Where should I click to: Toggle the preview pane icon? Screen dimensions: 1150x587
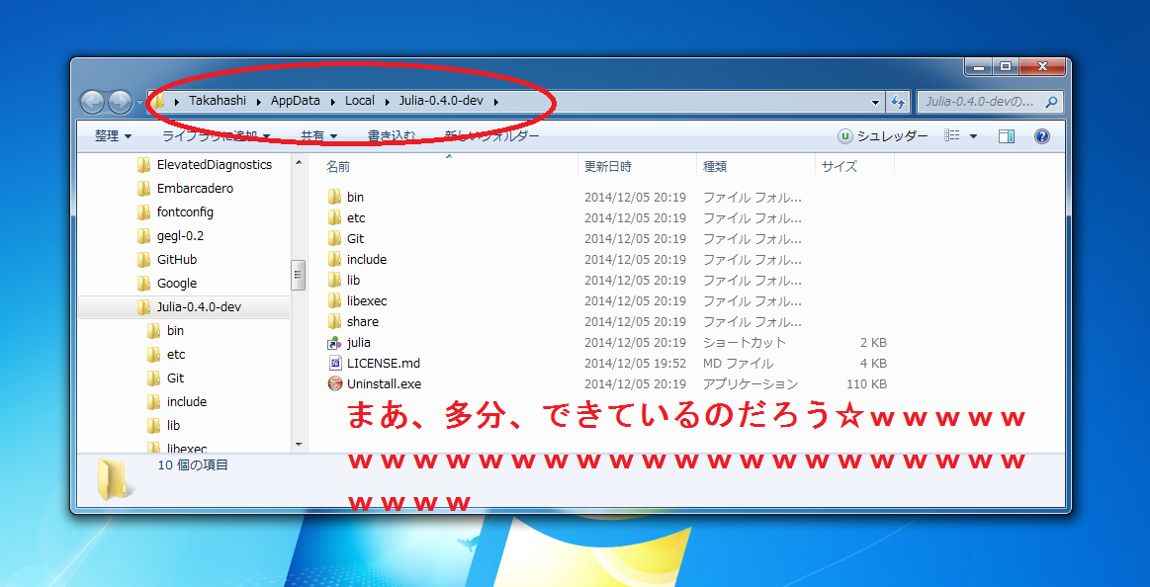(1007, 136)
